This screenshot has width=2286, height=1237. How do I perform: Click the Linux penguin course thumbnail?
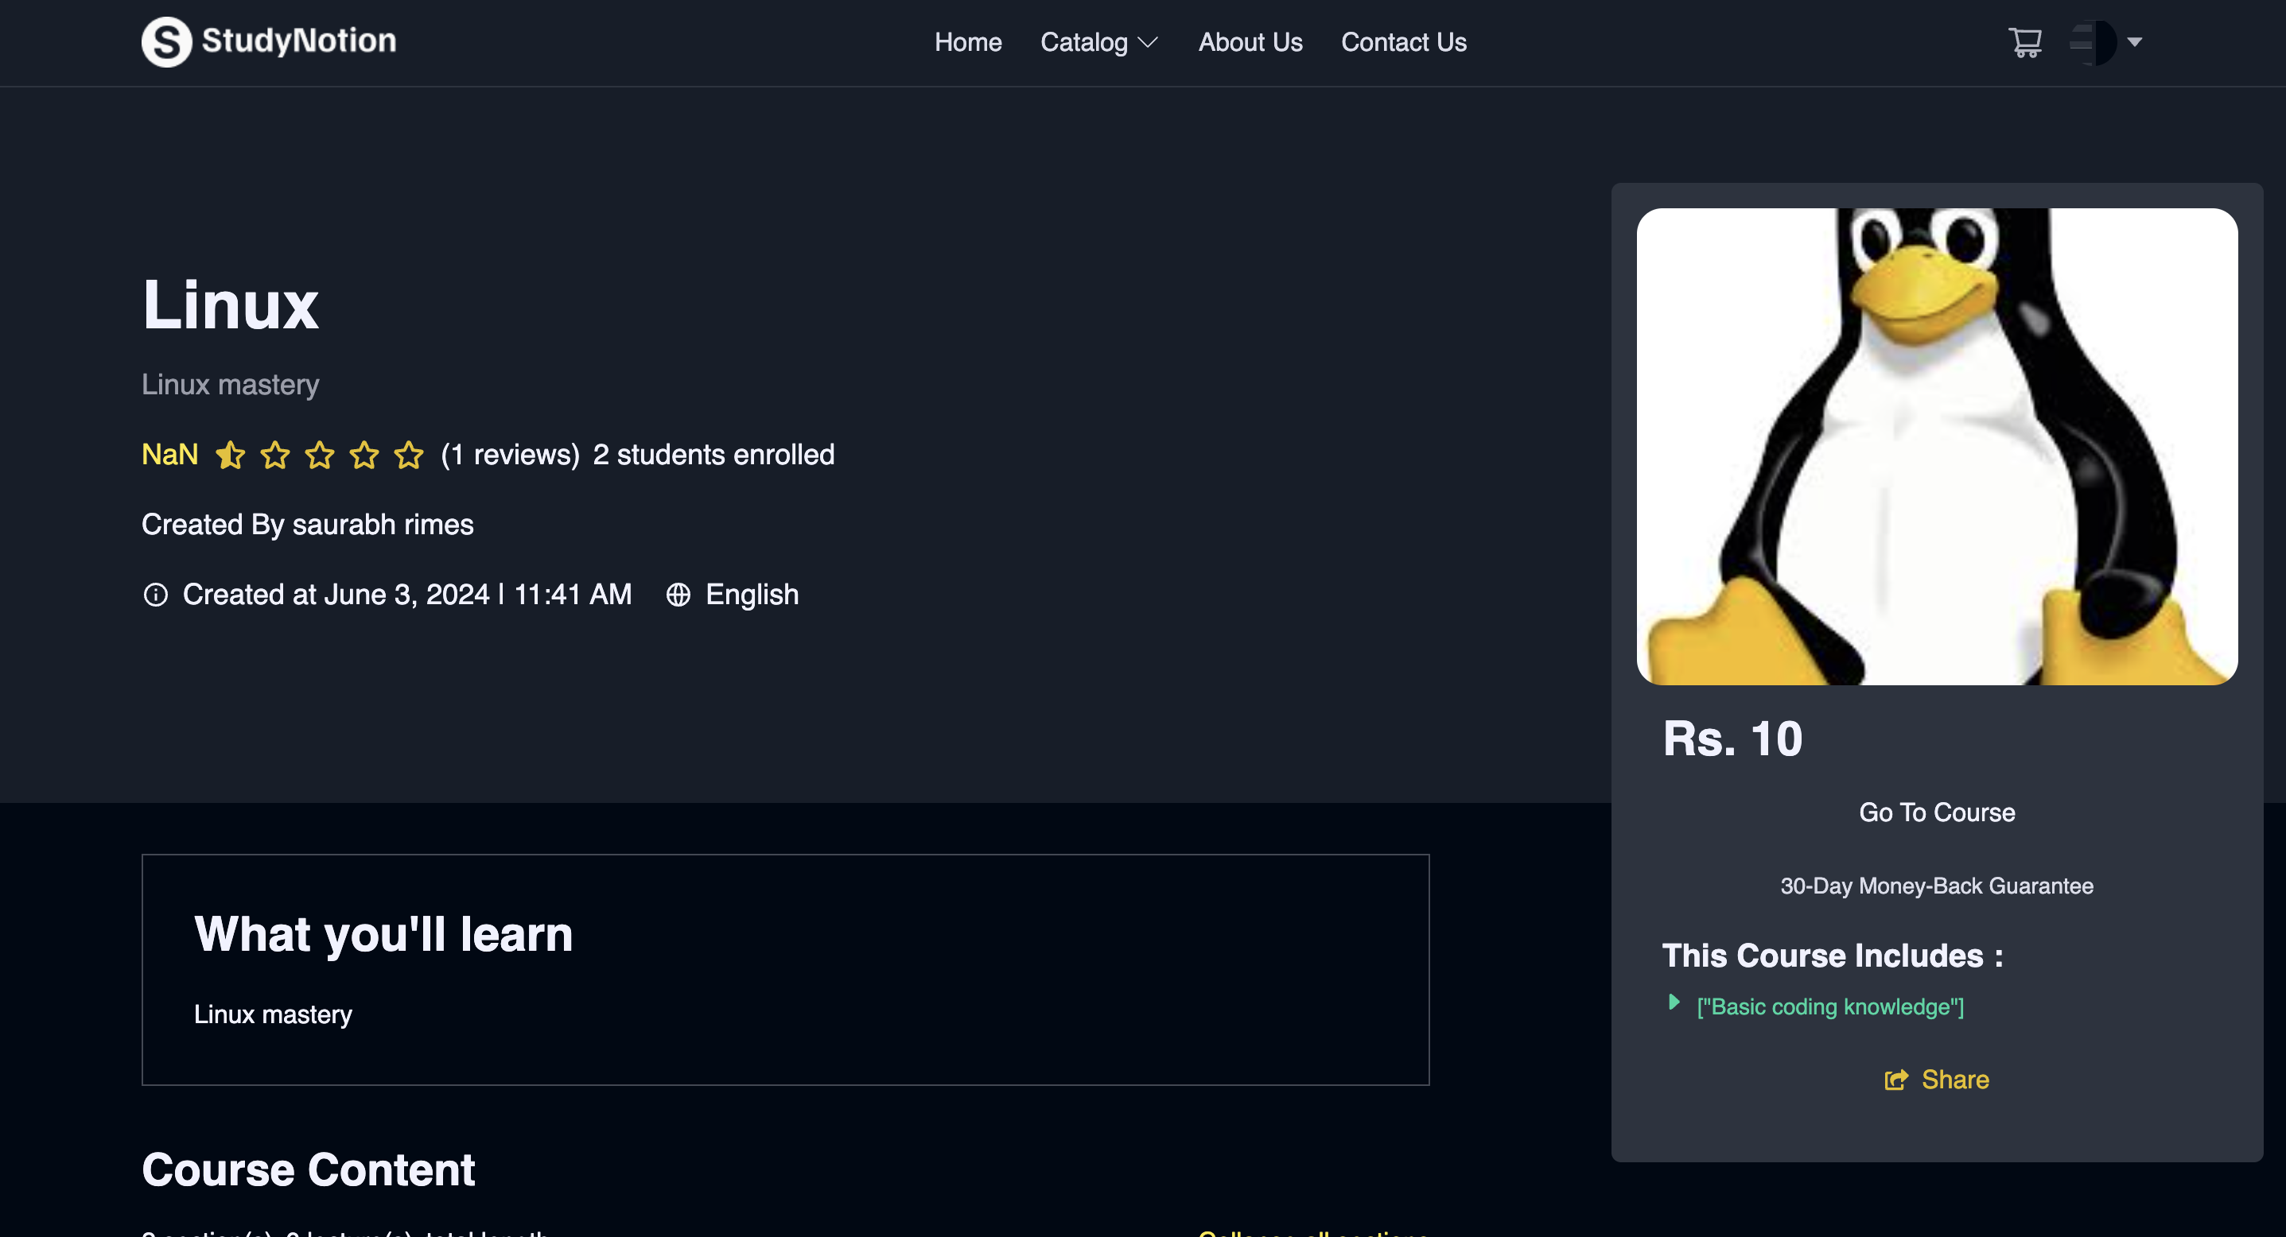1936,446
